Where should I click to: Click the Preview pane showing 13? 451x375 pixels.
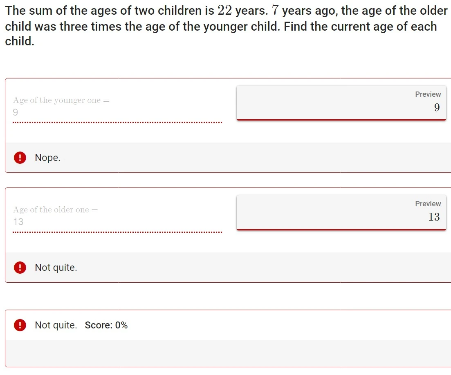[x=341, y=212]
